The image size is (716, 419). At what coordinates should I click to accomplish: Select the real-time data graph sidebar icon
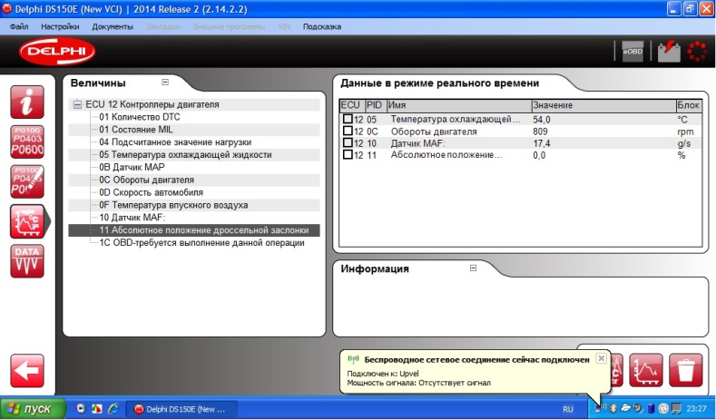pos(27,221)
